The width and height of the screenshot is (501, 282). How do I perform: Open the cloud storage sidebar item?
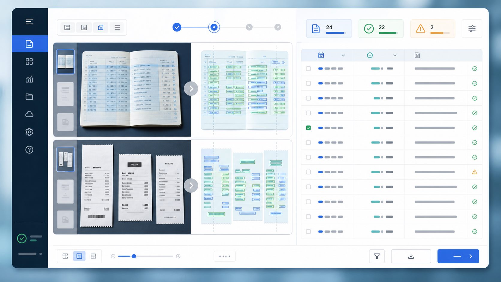29,114
